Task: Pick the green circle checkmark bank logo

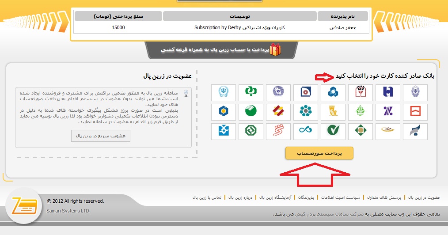Action: pos(333,131)
